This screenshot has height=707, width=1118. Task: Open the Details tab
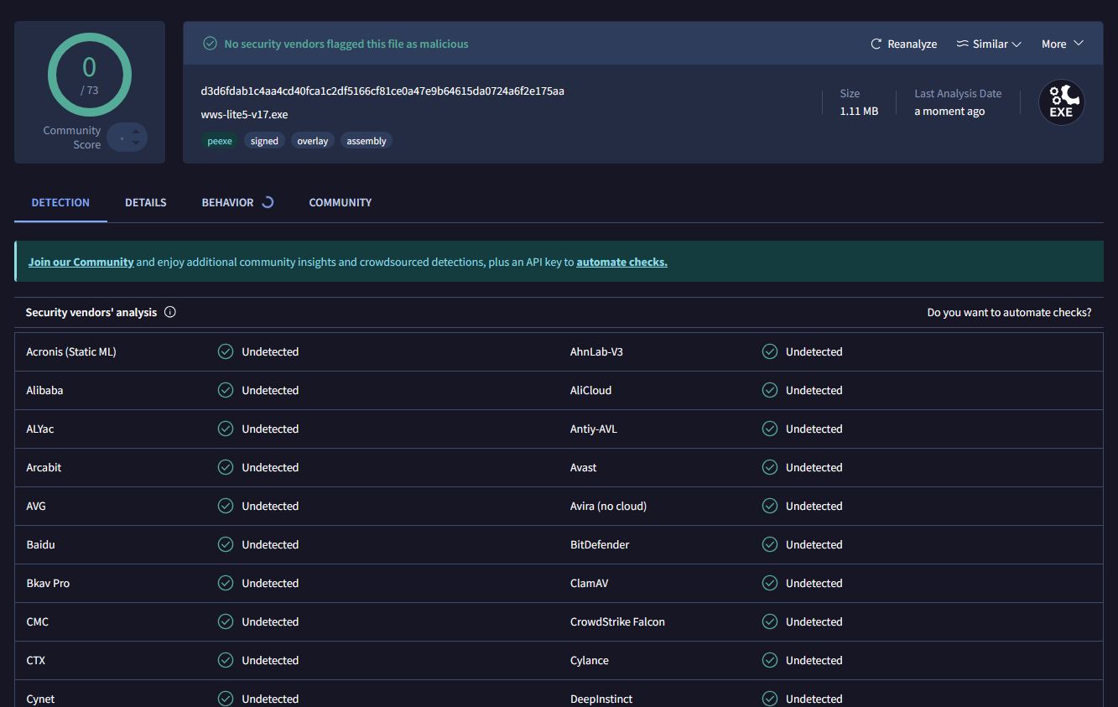pos(146,202)
